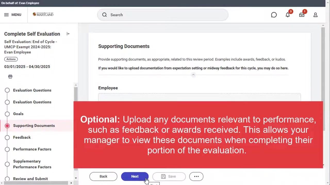Open the inbox tray icon
The height and width of the screenshot is (185, 330).
(302, 15)
